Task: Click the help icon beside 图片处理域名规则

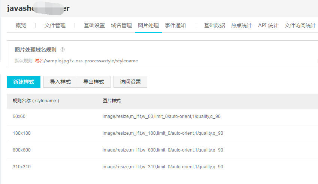Action: point(63,50)
